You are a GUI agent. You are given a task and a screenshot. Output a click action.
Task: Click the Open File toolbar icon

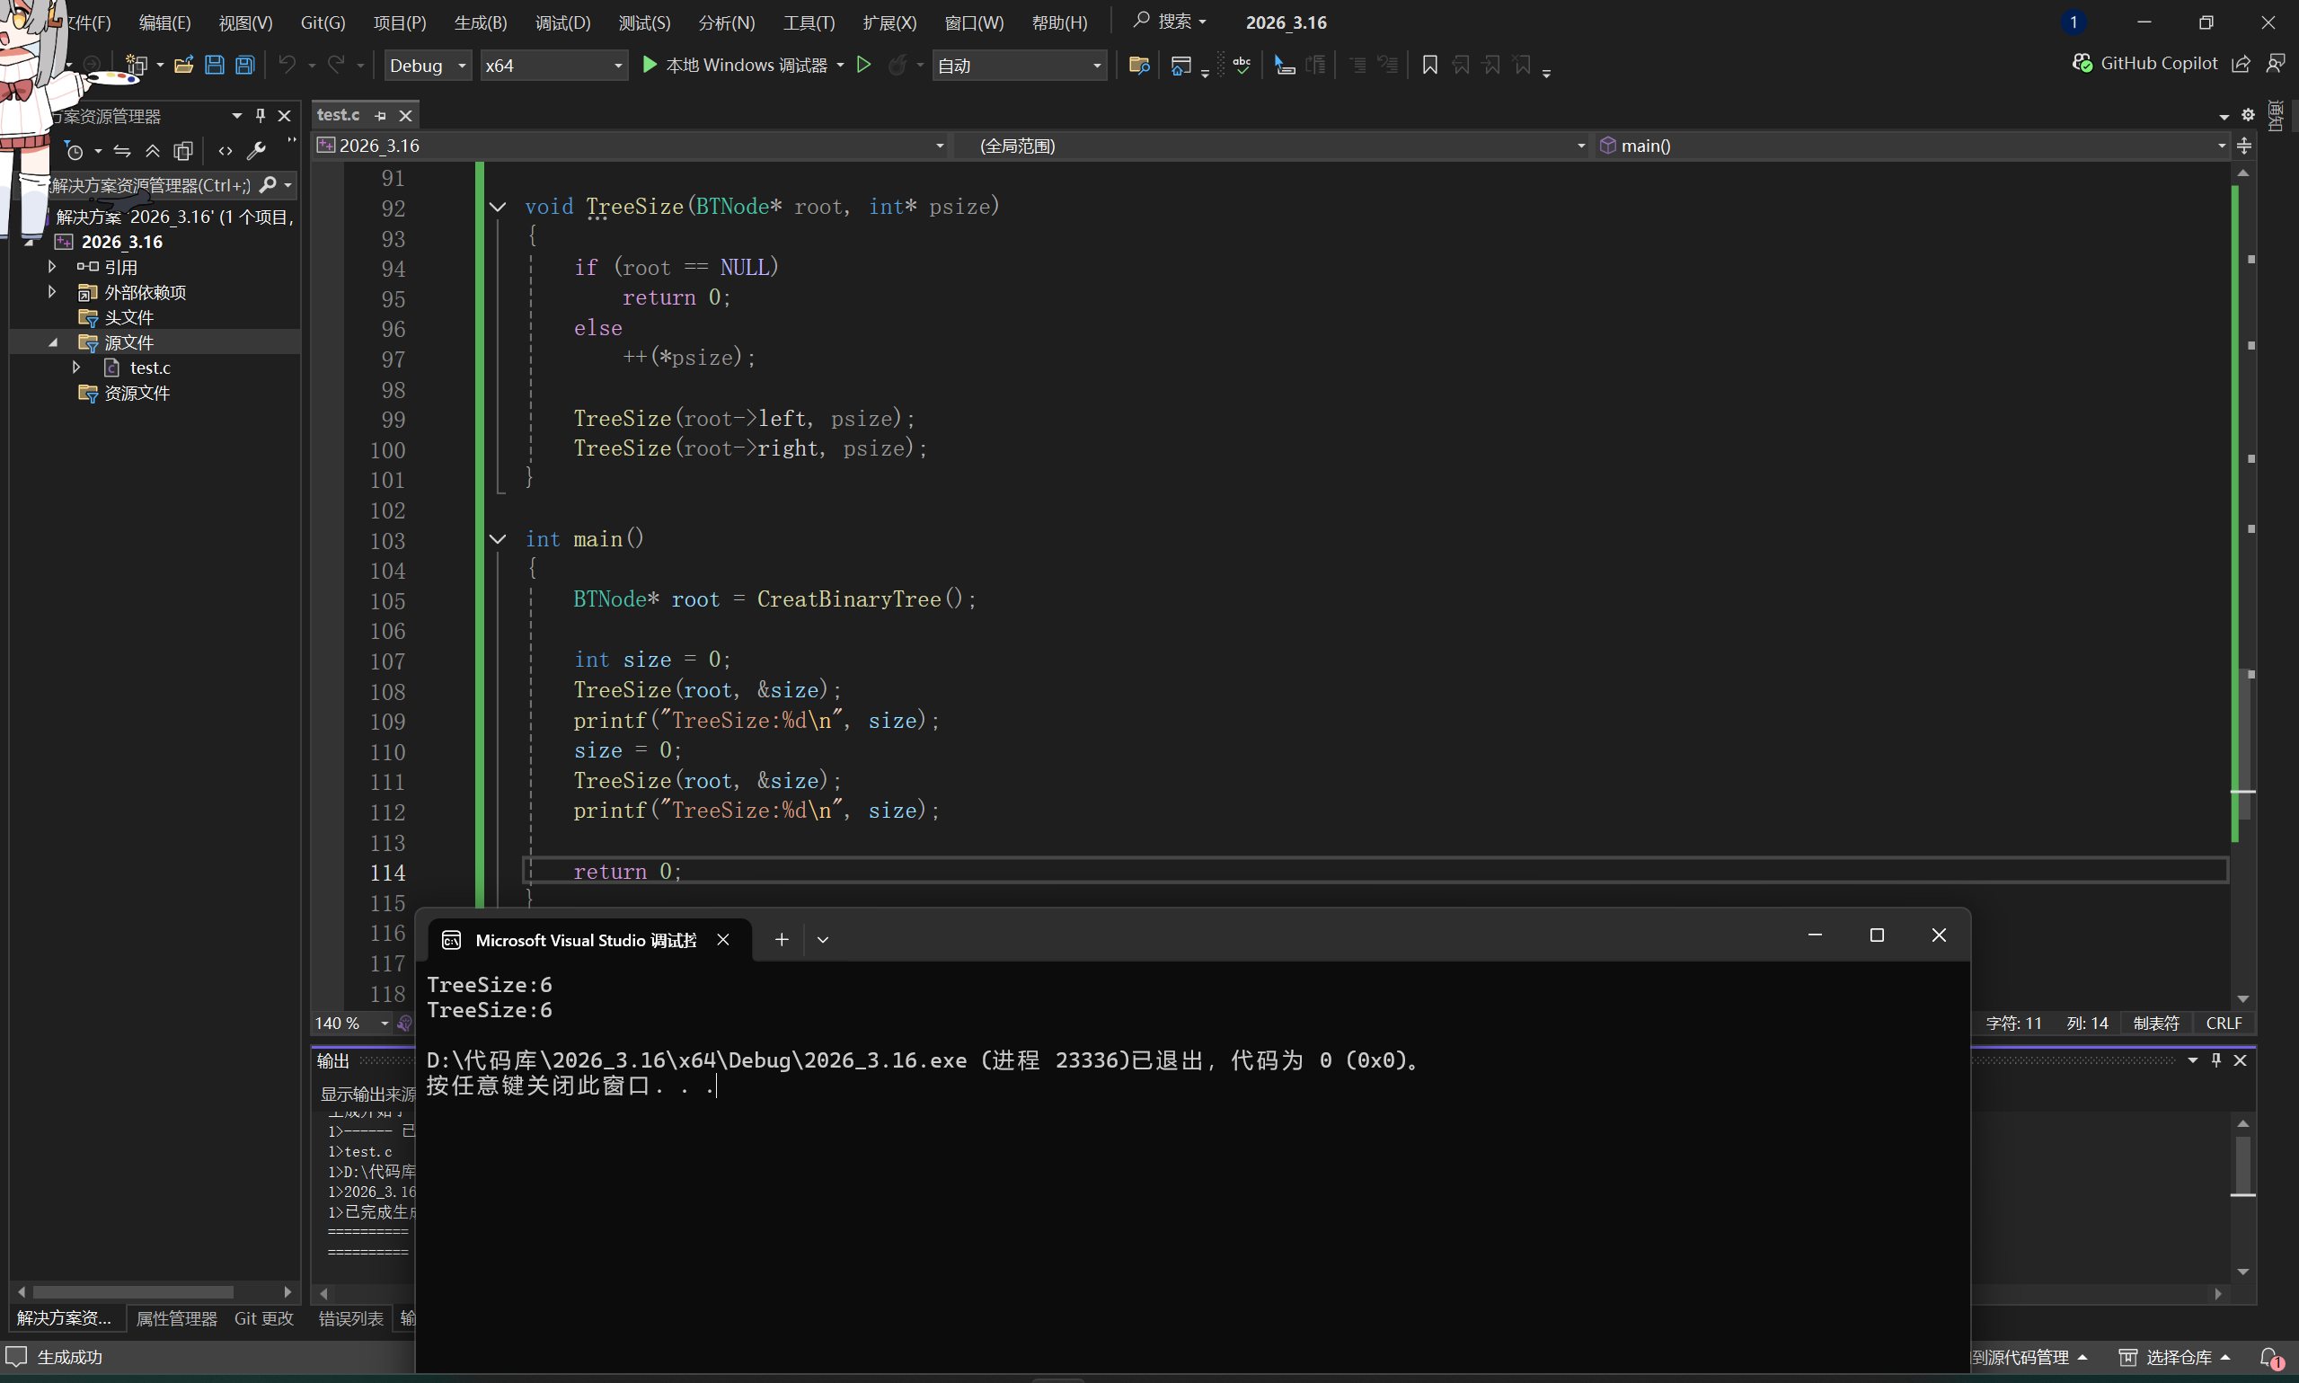point(183,66)
